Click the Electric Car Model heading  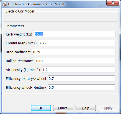tap(20, 11)
